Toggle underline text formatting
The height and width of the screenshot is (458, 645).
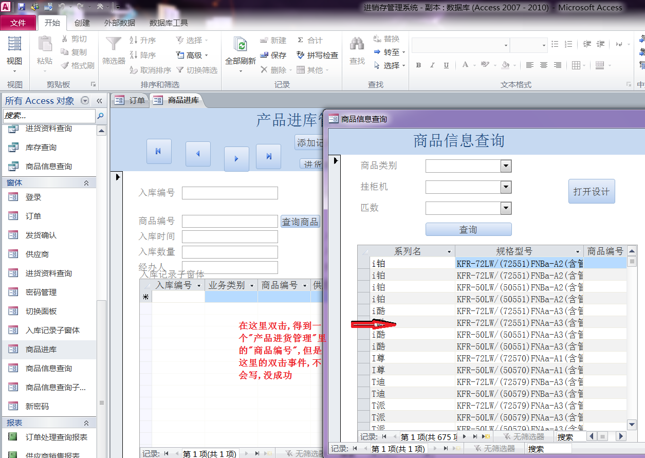446,65
